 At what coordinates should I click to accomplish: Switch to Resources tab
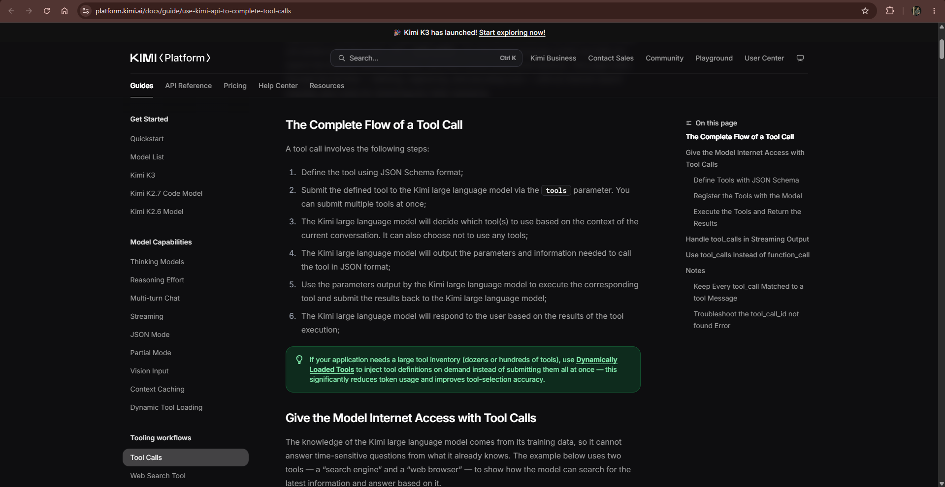point(326,86)
